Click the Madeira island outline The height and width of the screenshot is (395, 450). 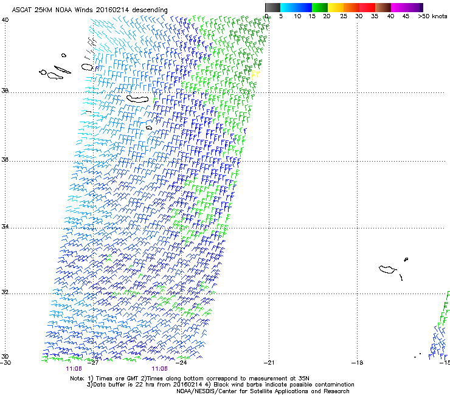pos(387,269)
